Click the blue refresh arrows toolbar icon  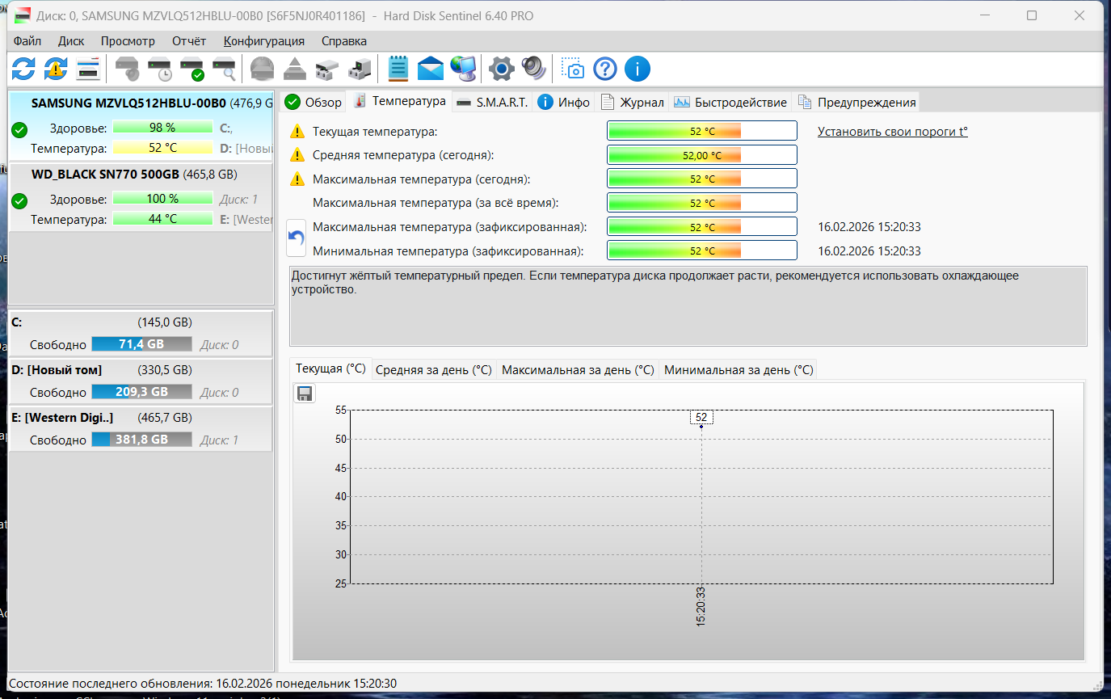pos(23,69)
